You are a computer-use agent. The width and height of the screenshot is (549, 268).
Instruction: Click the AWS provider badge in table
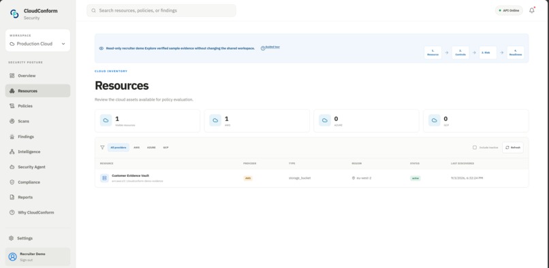tap(248, 178)
